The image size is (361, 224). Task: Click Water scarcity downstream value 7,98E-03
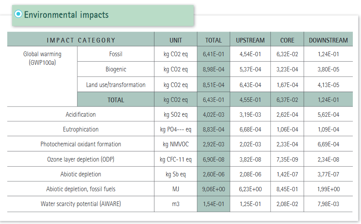(328, 204)
